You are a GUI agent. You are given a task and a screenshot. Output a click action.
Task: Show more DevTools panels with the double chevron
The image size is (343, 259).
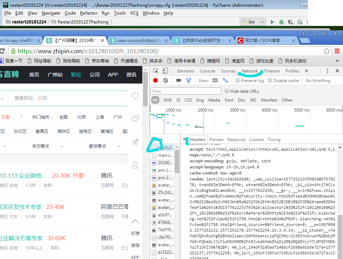tap(306, 71)
